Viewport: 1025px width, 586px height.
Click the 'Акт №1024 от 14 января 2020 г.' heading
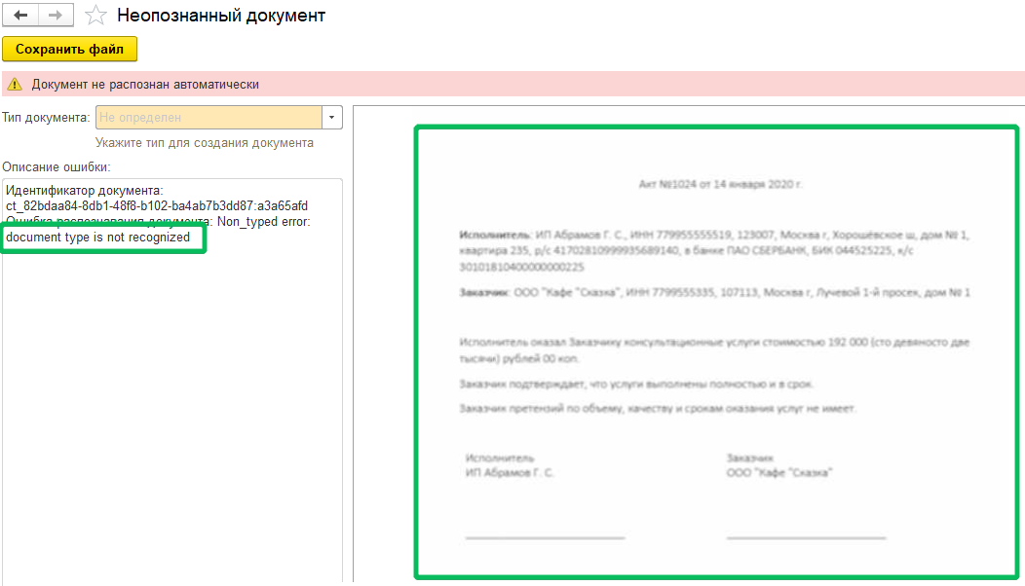[x=720, y=184]
